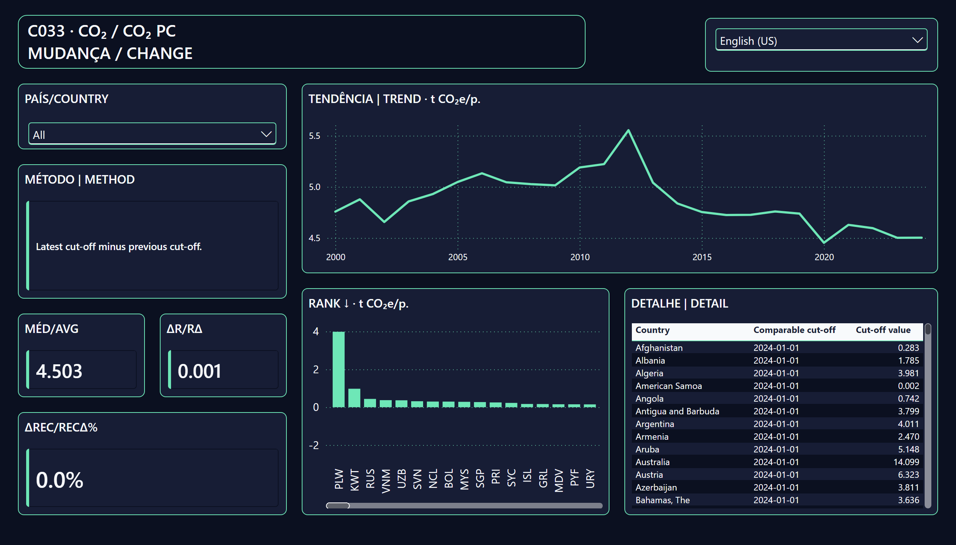Select the Afghanistan row in the detail table

coord(777,348)
